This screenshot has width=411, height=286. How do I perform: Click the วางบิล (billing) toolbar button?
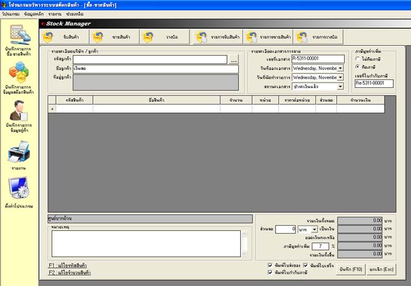[164, 38]
